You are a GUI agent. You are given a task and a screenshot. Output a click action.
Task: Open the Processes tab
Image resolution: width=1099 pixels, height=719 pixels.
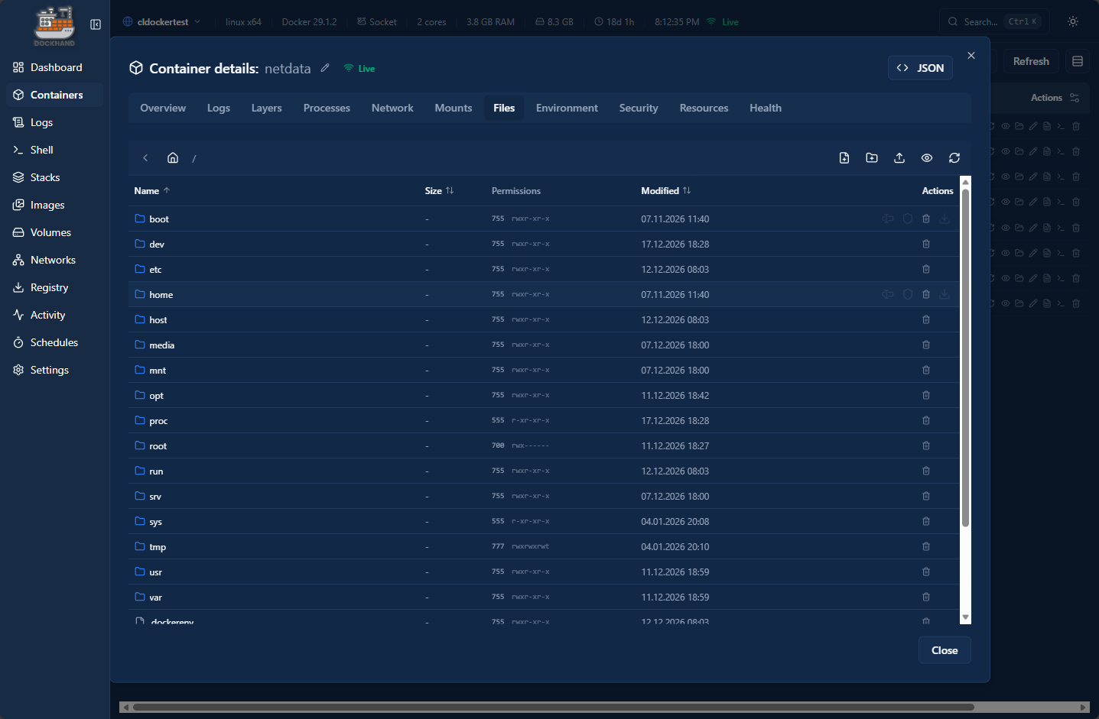(x=327, y=108)
